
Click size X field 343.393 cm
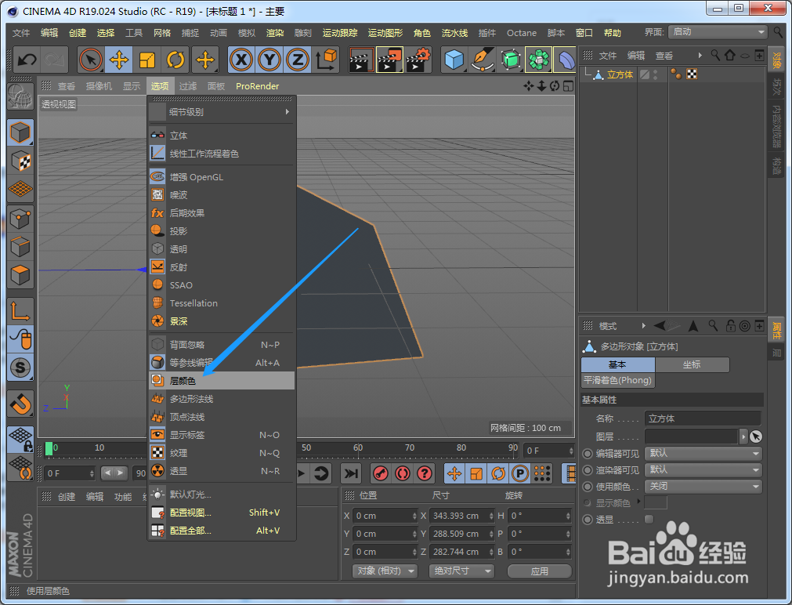click(x=461, y=516)
